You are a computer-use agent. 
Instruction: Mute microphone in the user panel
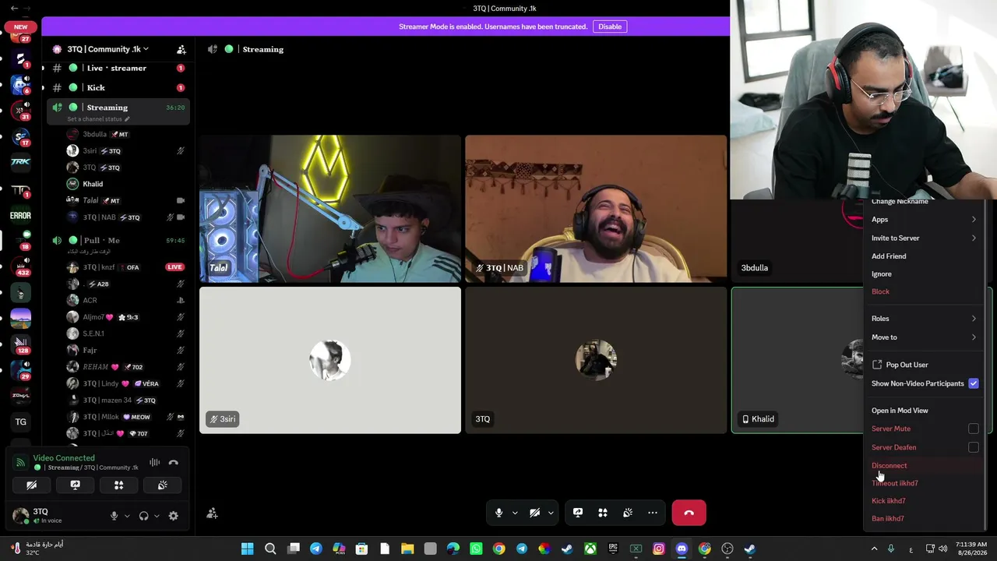coord(114,516)
